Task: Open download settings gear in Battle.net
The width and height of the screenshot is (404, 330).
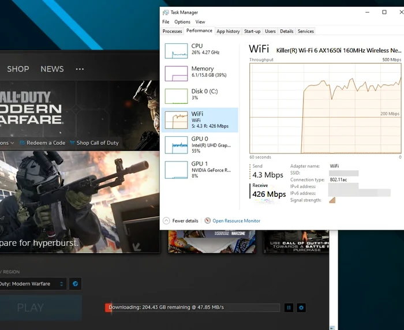Action: tap(301, 307)
